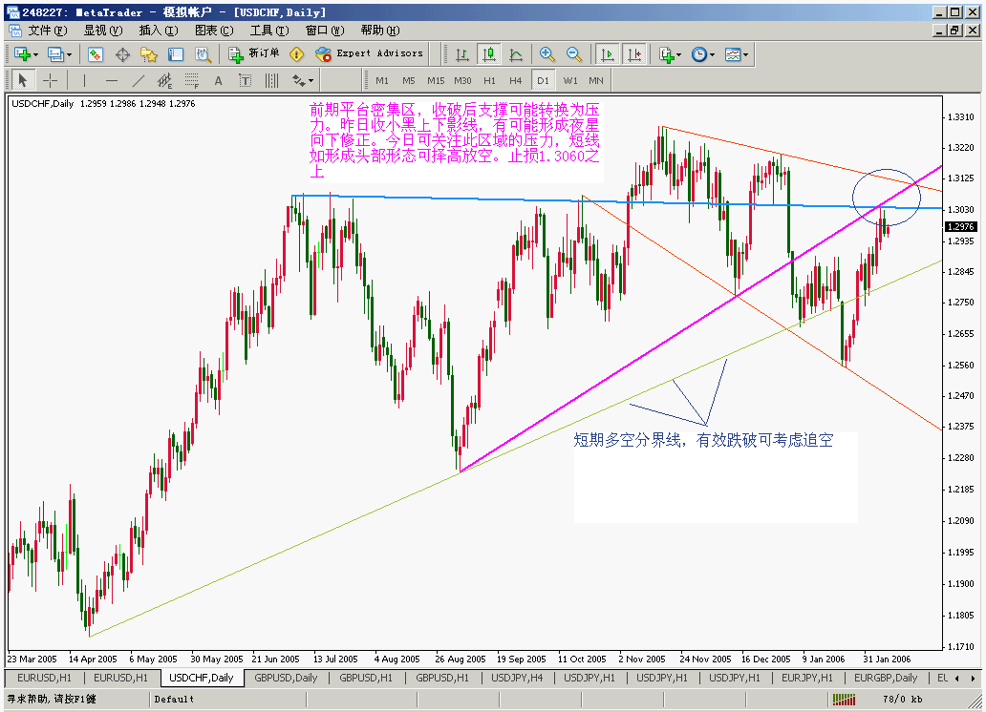This screenshot has height=712, width=986.
Task: Click the 1.2976 current price label
Action: pyautogui.click(x=961, y=227)
